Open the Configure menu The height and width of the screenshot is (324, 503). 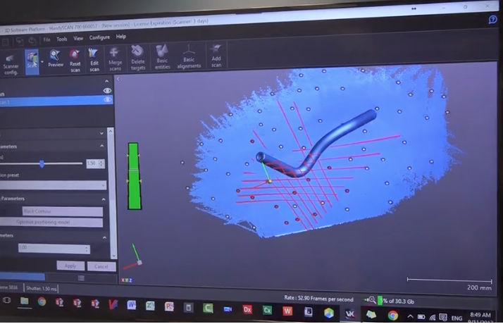99,37
